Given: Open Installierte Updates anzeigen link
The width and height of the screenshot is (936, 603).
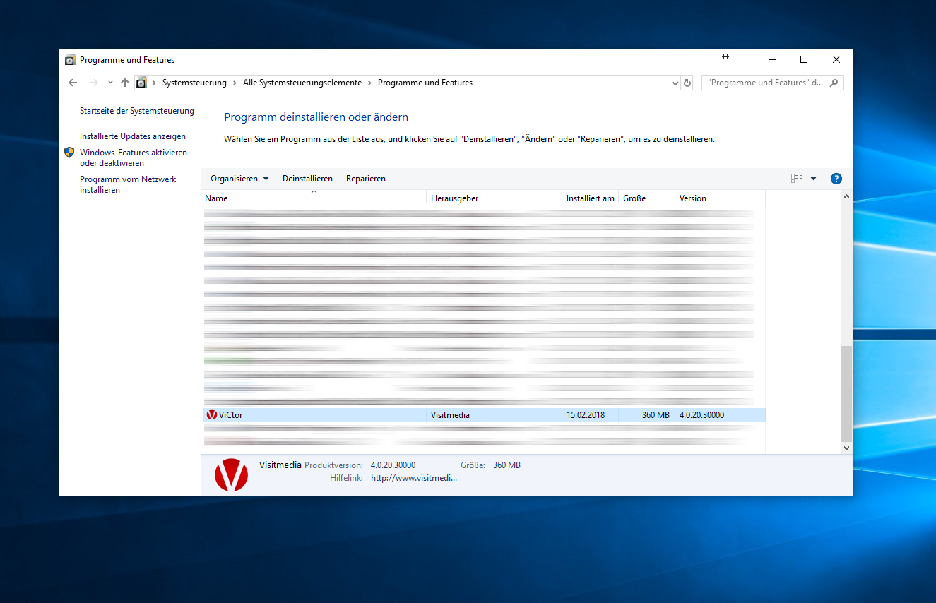Looking at the screenshot, I should click(x=133, y=136).
